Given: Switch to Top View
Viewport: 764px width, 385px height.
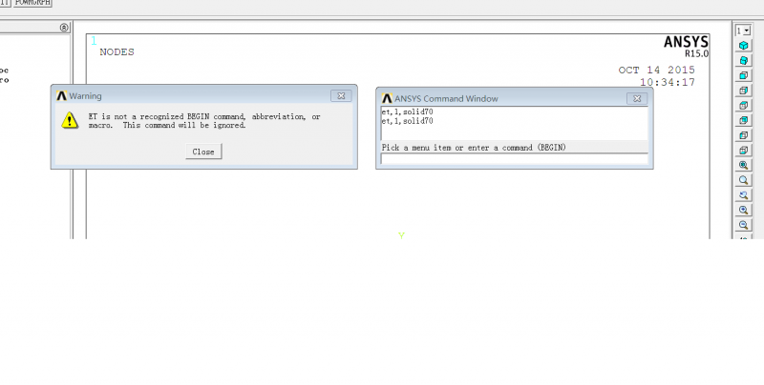Looking at the screenshot, I should [x=744, y=106].
